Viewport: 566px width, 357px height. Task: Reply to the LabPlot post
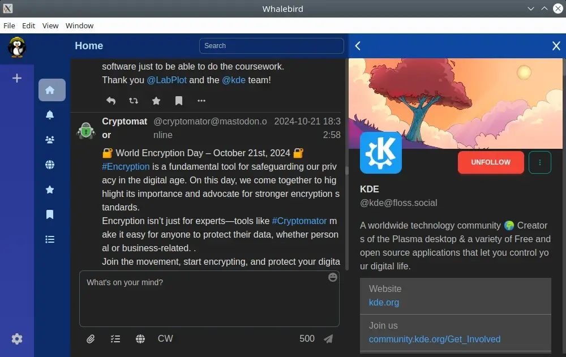coord(111,101)
